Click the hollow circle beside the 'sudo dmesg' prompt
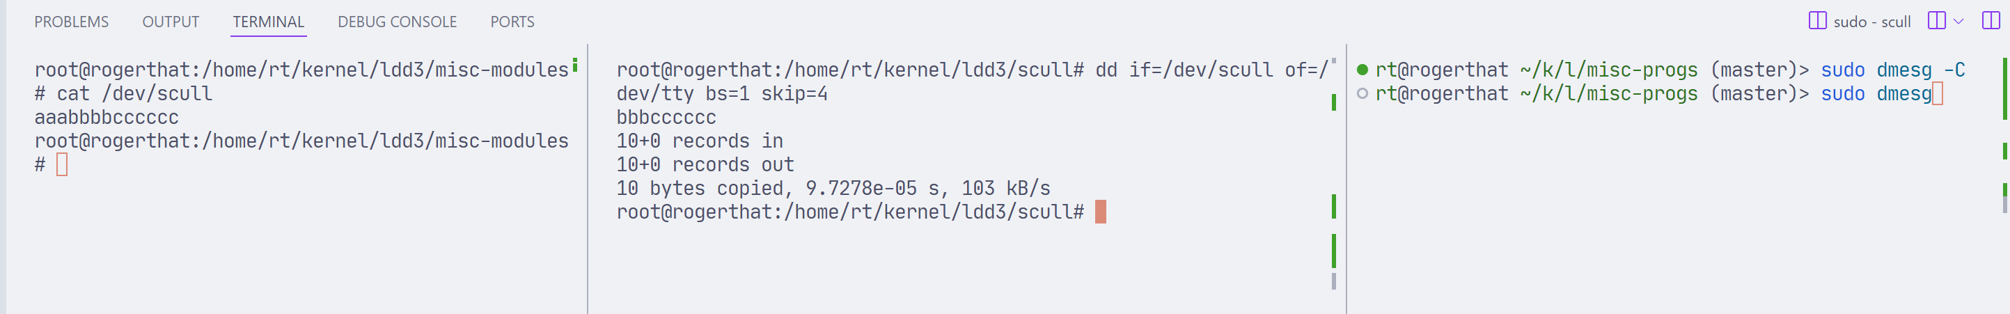 pyautogui.click(x=1363, y=94)
